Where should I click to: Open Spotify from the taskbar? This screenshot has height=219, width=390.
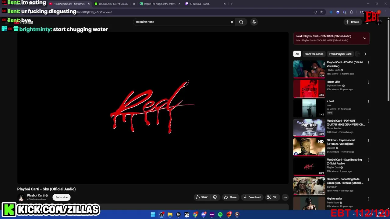[220, 214]
